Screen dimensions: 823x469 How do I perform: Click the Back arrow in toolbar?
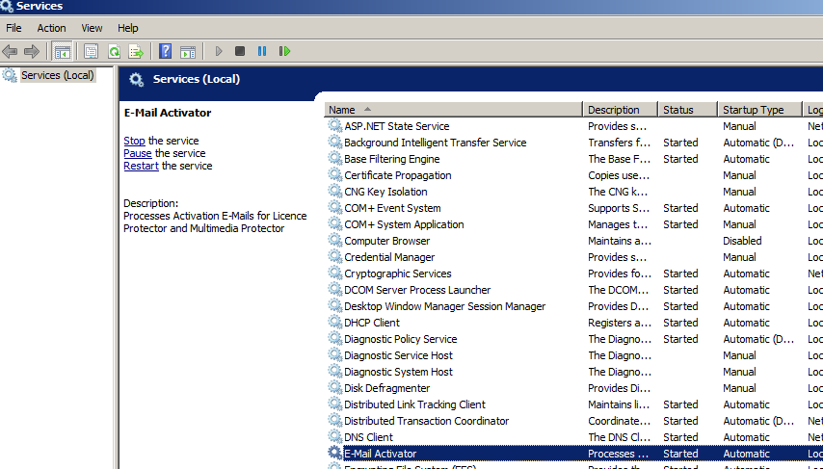[10, 51]
